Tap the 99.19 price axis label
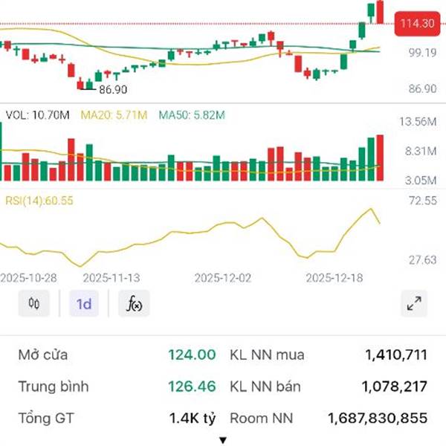Viewport: 446px width, 446px height. pos(422,53)
